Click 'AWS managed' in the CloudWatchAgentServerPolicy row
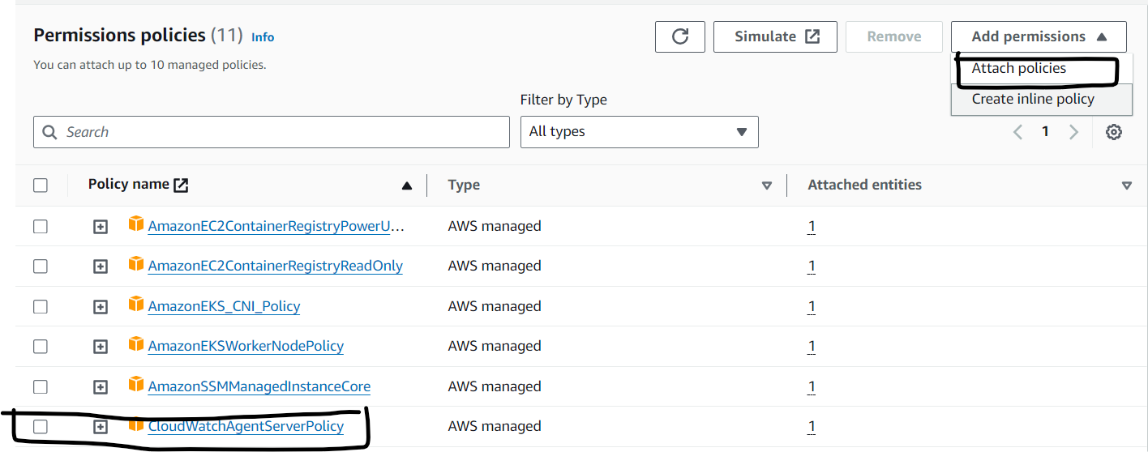The height and width of the screenshot is (452, 1148). pyautogui.click(x=495, y=427)
